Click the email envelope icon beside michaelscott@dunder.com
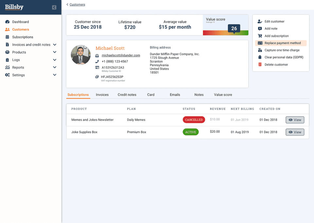This screenshot has width=314, height=223. pyautogui.click(x=97, y=56)
